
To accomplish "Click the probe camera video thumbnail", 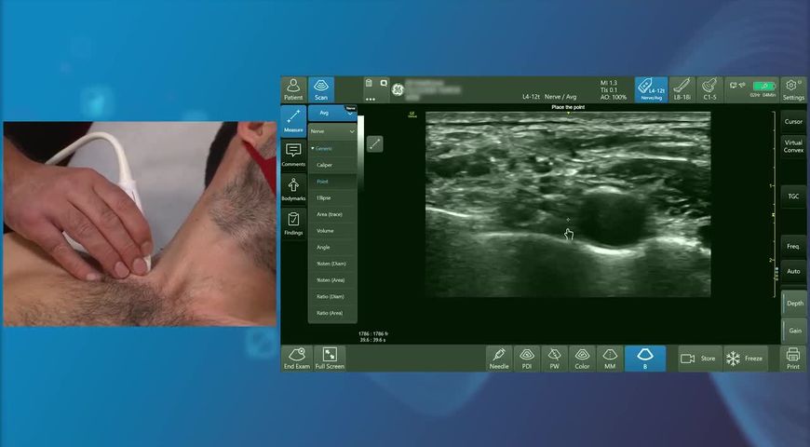I will tap(140, 223).
